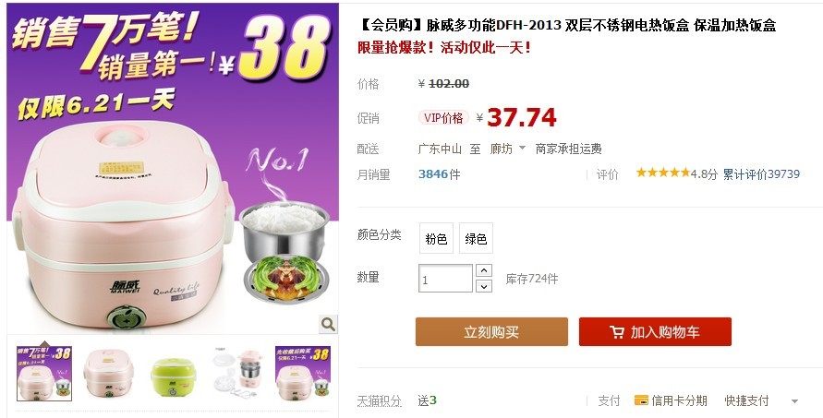Click the five-star rating icons
Image resolution: width=823 pixels, height=418 pixels.
pyautogui.click(x=662, y=173)
